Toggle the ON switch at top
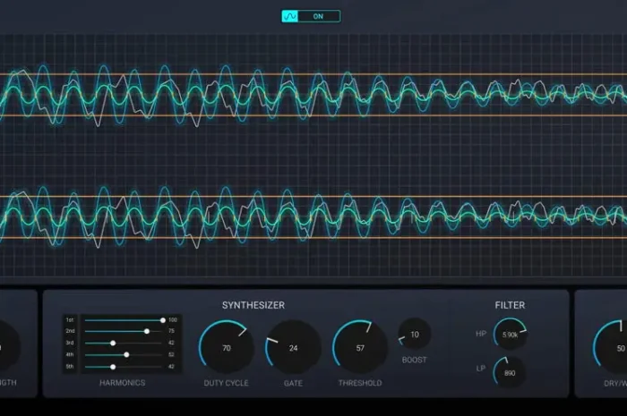Viewport: 627px width, 416px height. pos(311,16)
